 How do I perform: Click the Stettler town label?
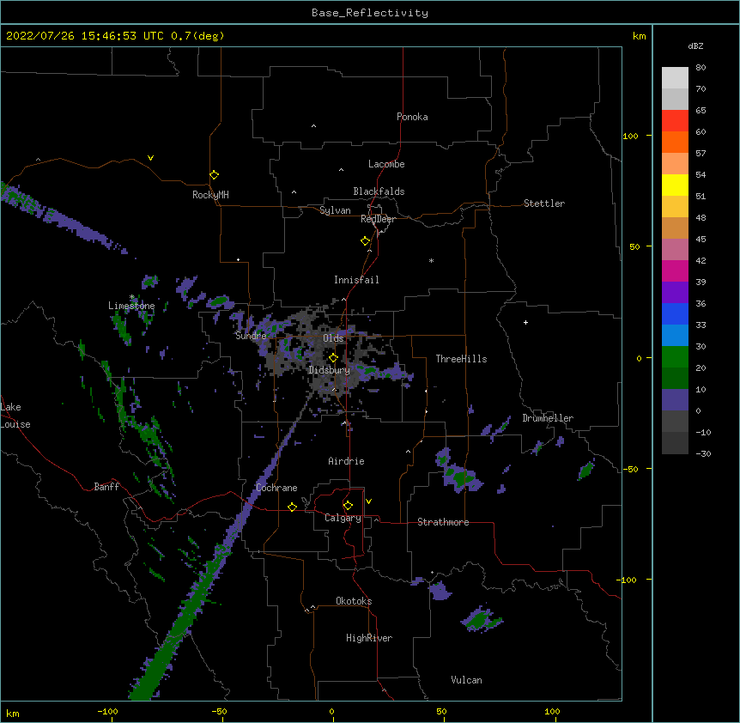click(544, 204)
